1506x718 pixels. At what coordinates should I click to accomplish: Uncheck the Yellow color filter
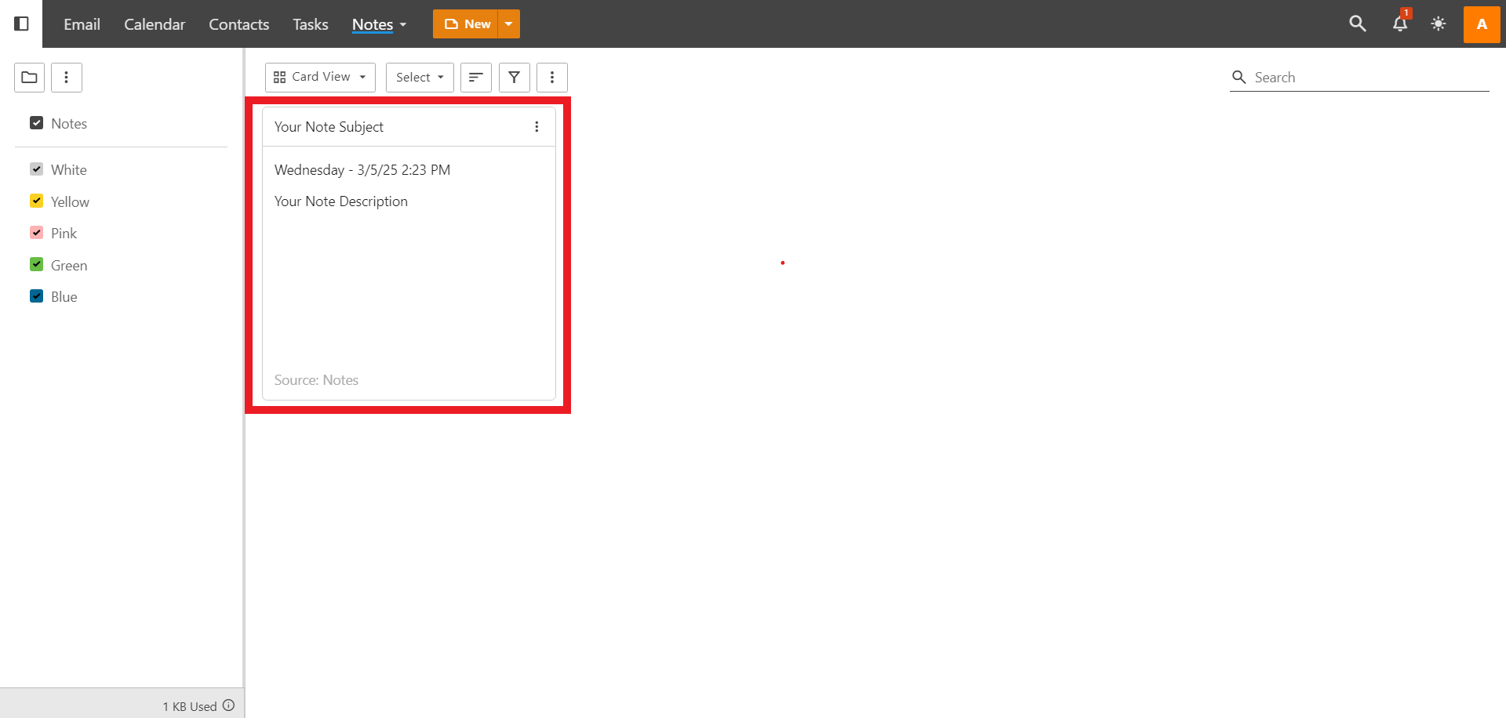[x=36, y=201]
